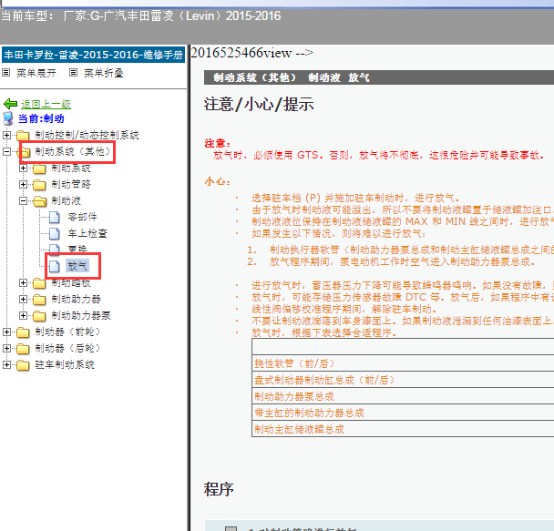Expand the 制动踏板 node

coord(23,282)
